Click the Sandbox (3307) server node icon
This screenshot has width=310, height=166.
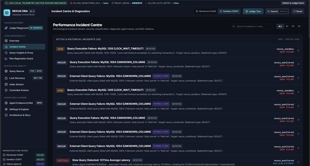[4, 159]
